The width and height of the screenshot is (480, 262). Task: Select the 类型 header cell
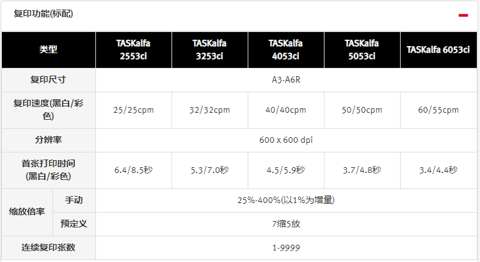48,49
